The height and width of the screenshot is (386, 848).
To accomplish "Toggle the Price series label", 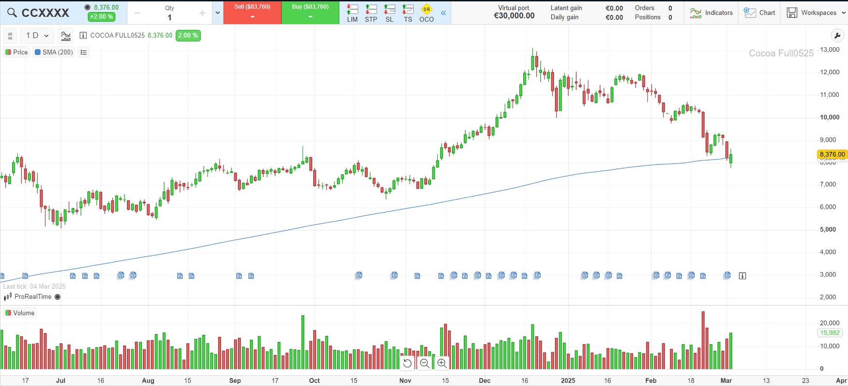I will coord(17,52).
